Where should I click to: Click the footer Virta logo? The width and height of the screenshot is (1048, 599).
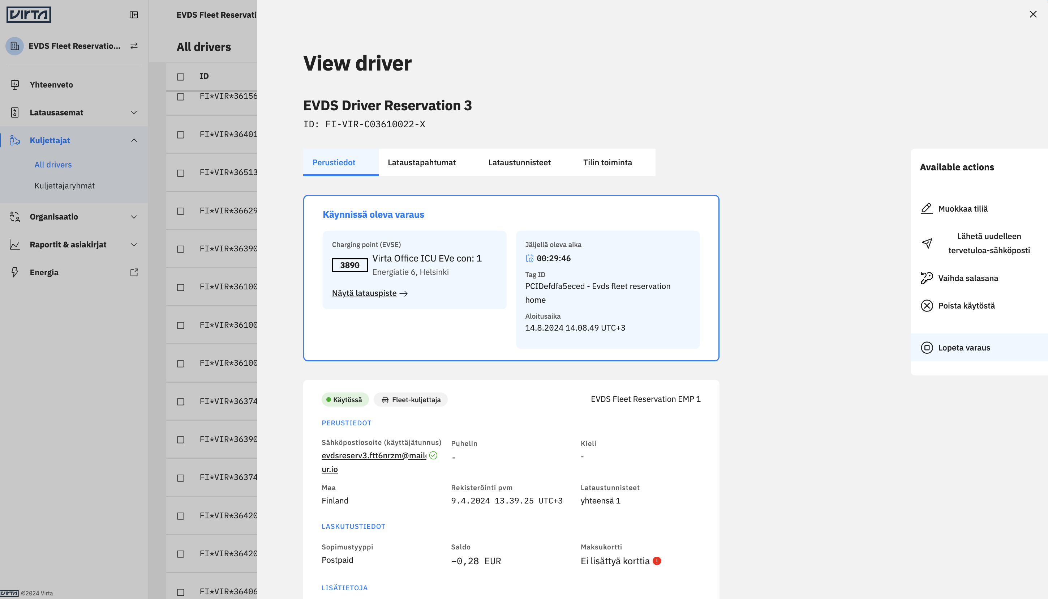click(9, 593)
